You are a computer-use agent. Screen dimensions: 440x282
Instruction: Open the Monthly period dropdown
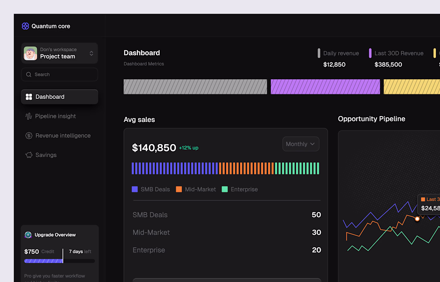coord(301,144)
